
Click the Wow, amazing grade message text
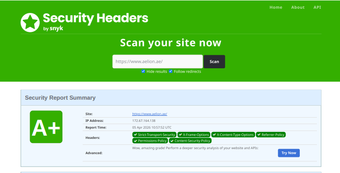point(195,148)
